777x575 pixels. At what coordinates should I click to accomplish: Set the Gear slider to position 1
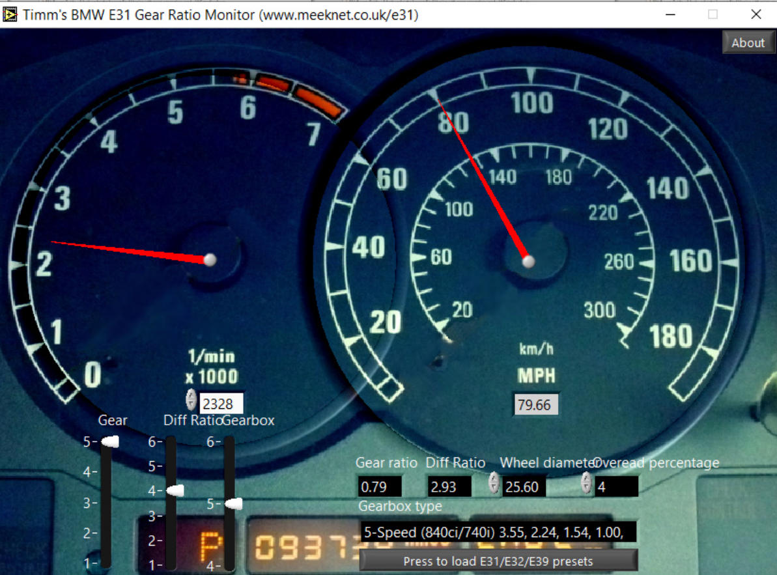[106, 563]
